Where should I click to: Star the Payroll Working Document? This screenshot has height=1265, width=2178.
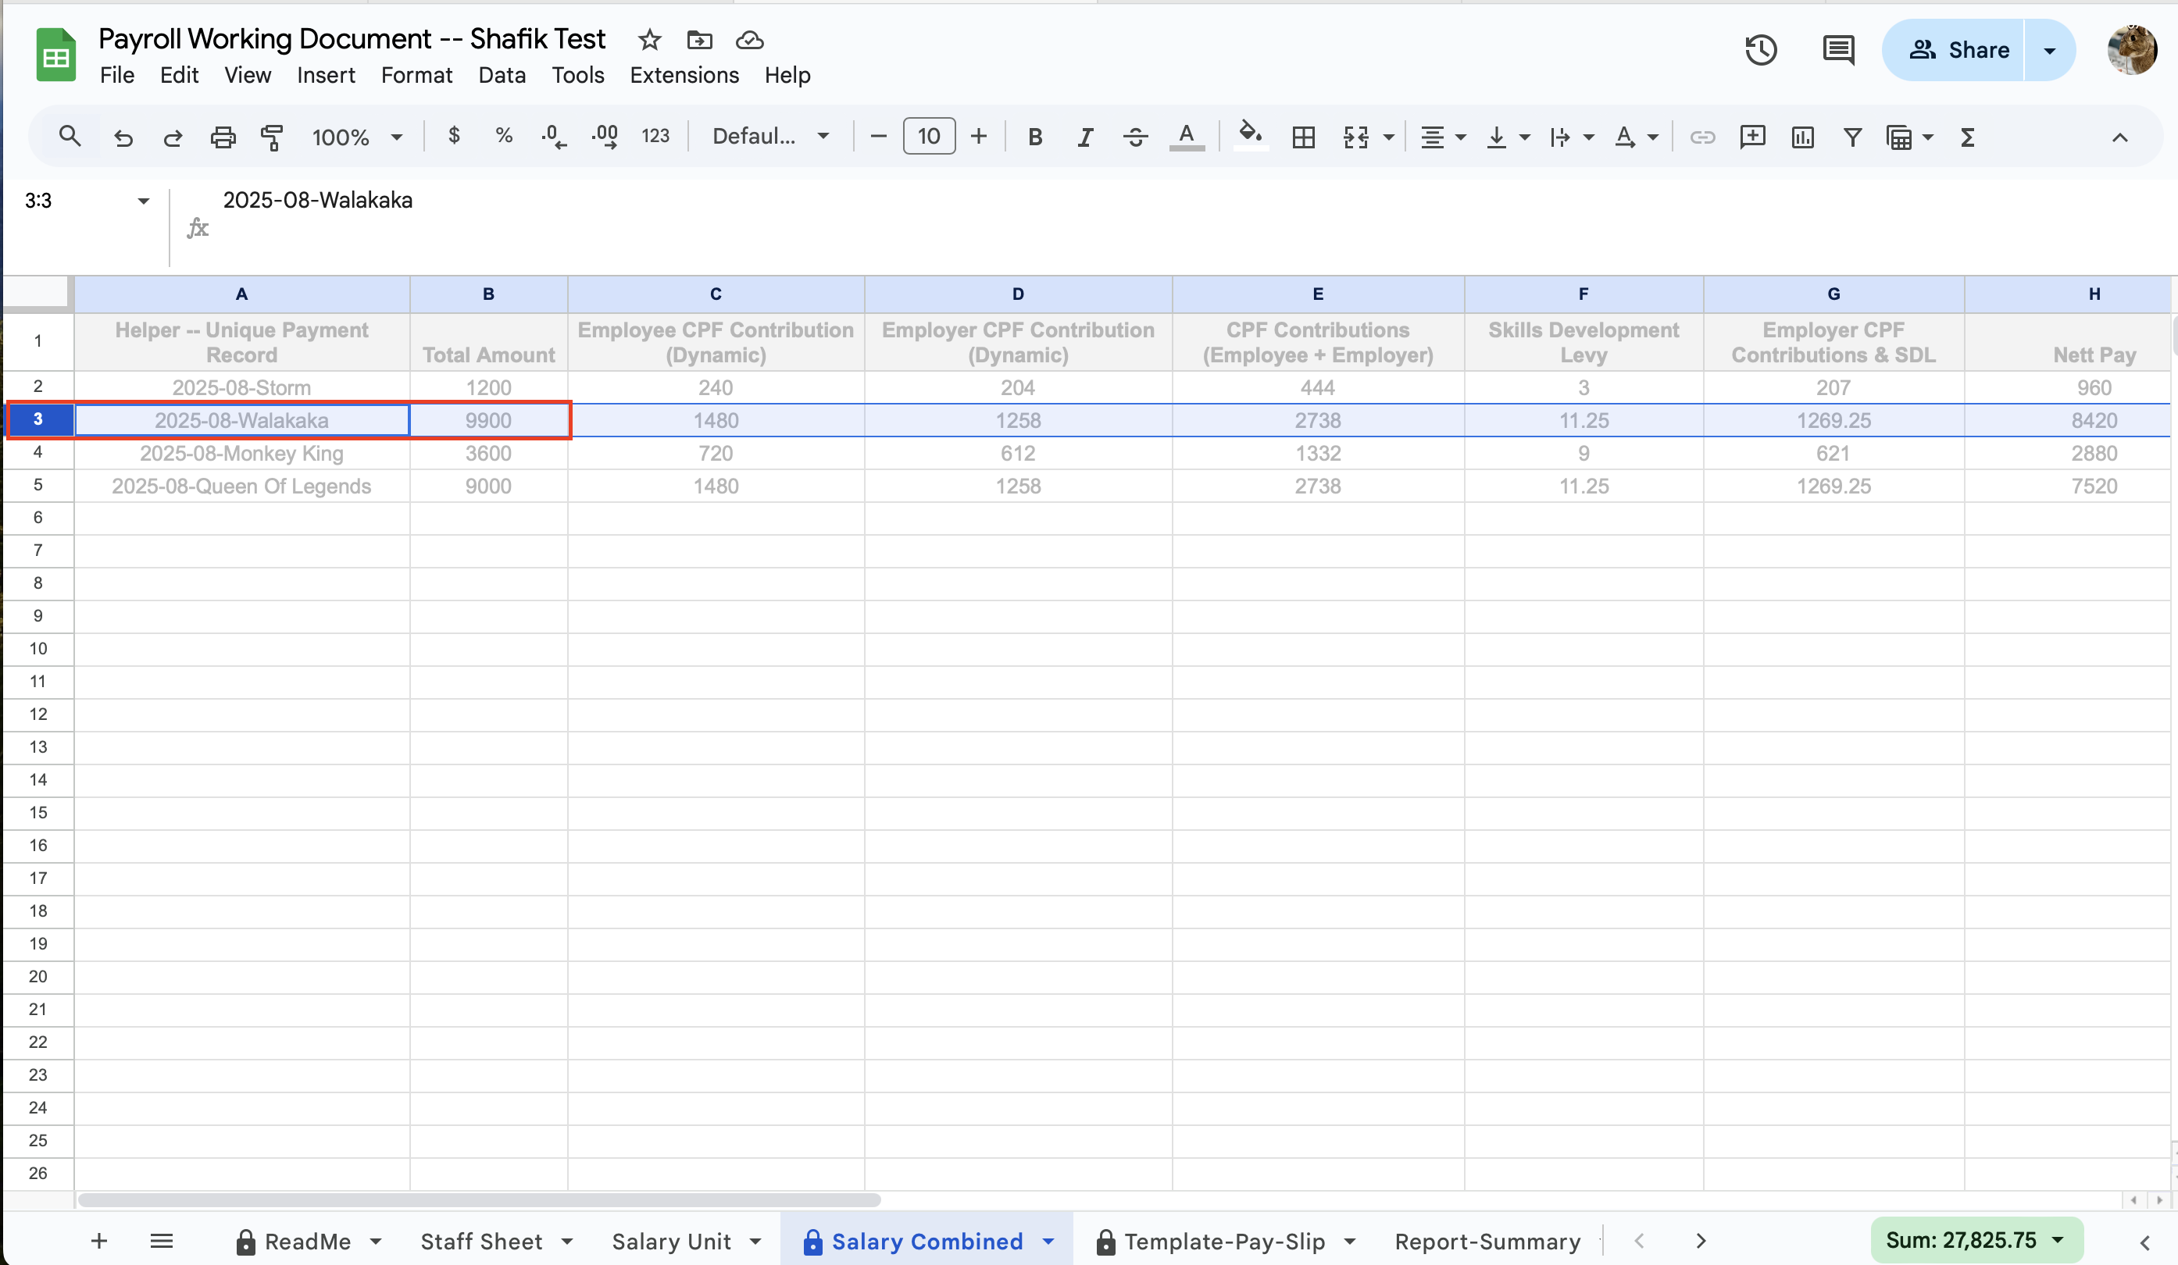pos(649,40)
